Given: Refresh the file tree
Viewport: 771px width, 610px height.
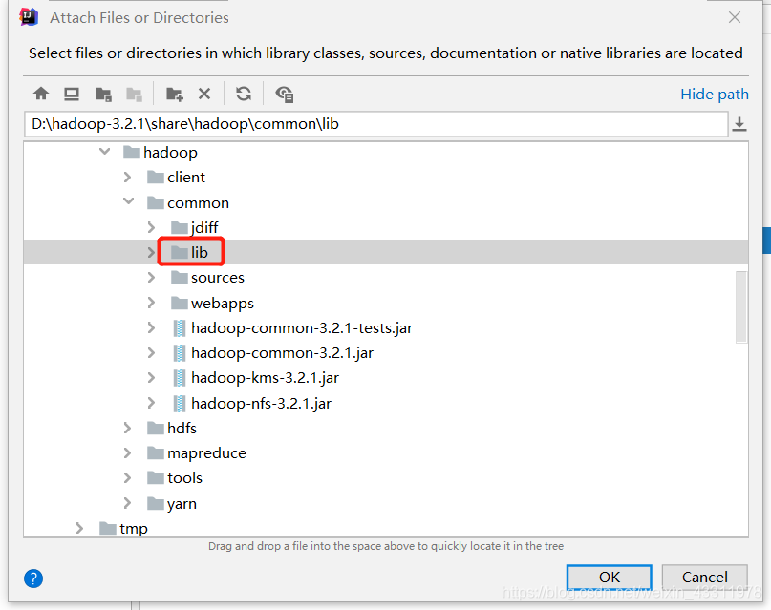Looking at the screenshot, I should tap(244, 94).
